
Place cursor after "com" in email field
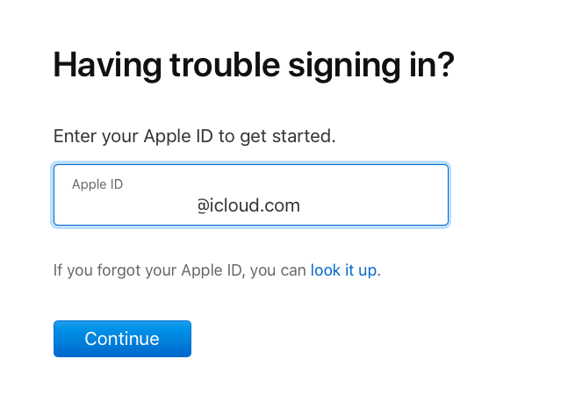point(301,206)
